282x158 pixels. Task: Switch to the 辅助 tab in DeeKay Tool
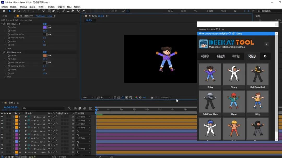click(x=221, y=56)
